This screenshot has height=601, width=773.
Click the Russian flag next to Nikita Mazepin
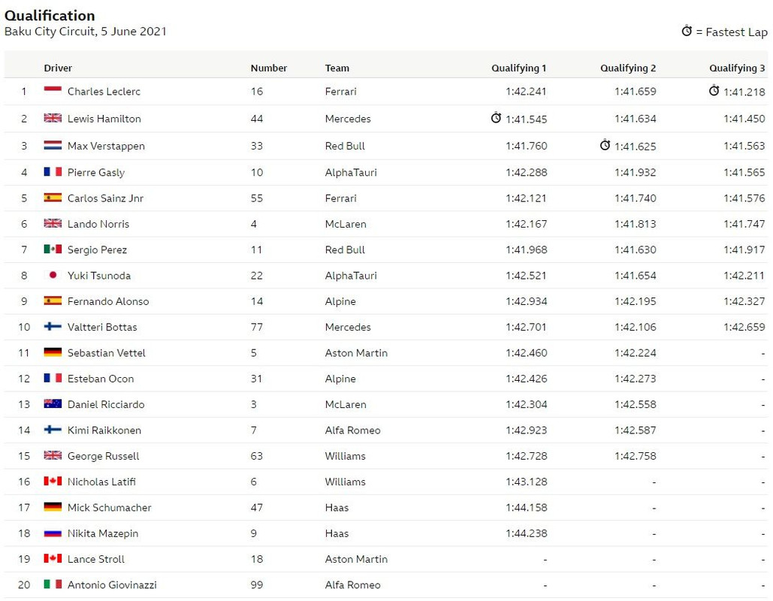pyautogui.click(x=53, y=533)
